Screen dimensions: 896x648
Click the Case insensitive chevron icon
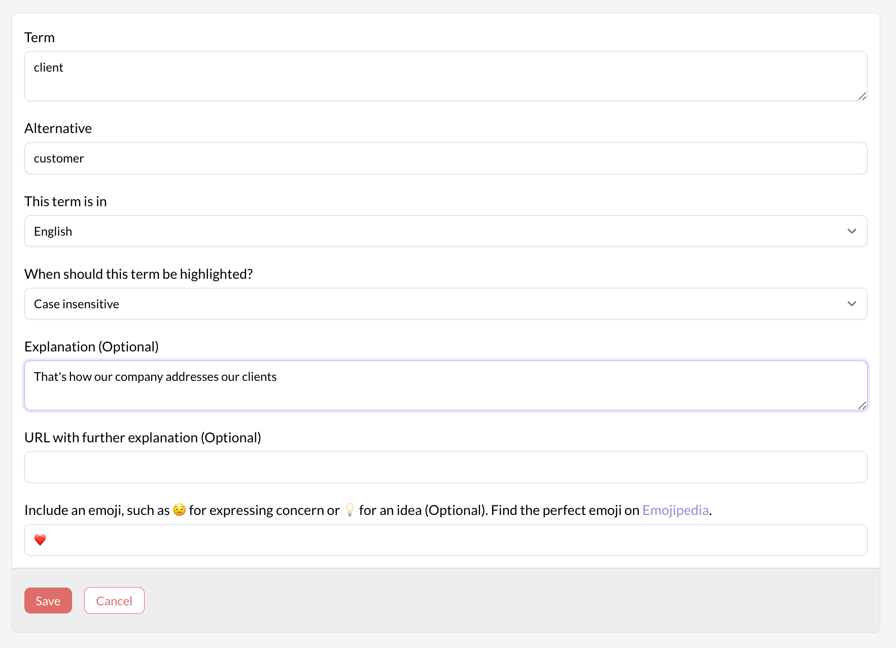coord(851,304)
